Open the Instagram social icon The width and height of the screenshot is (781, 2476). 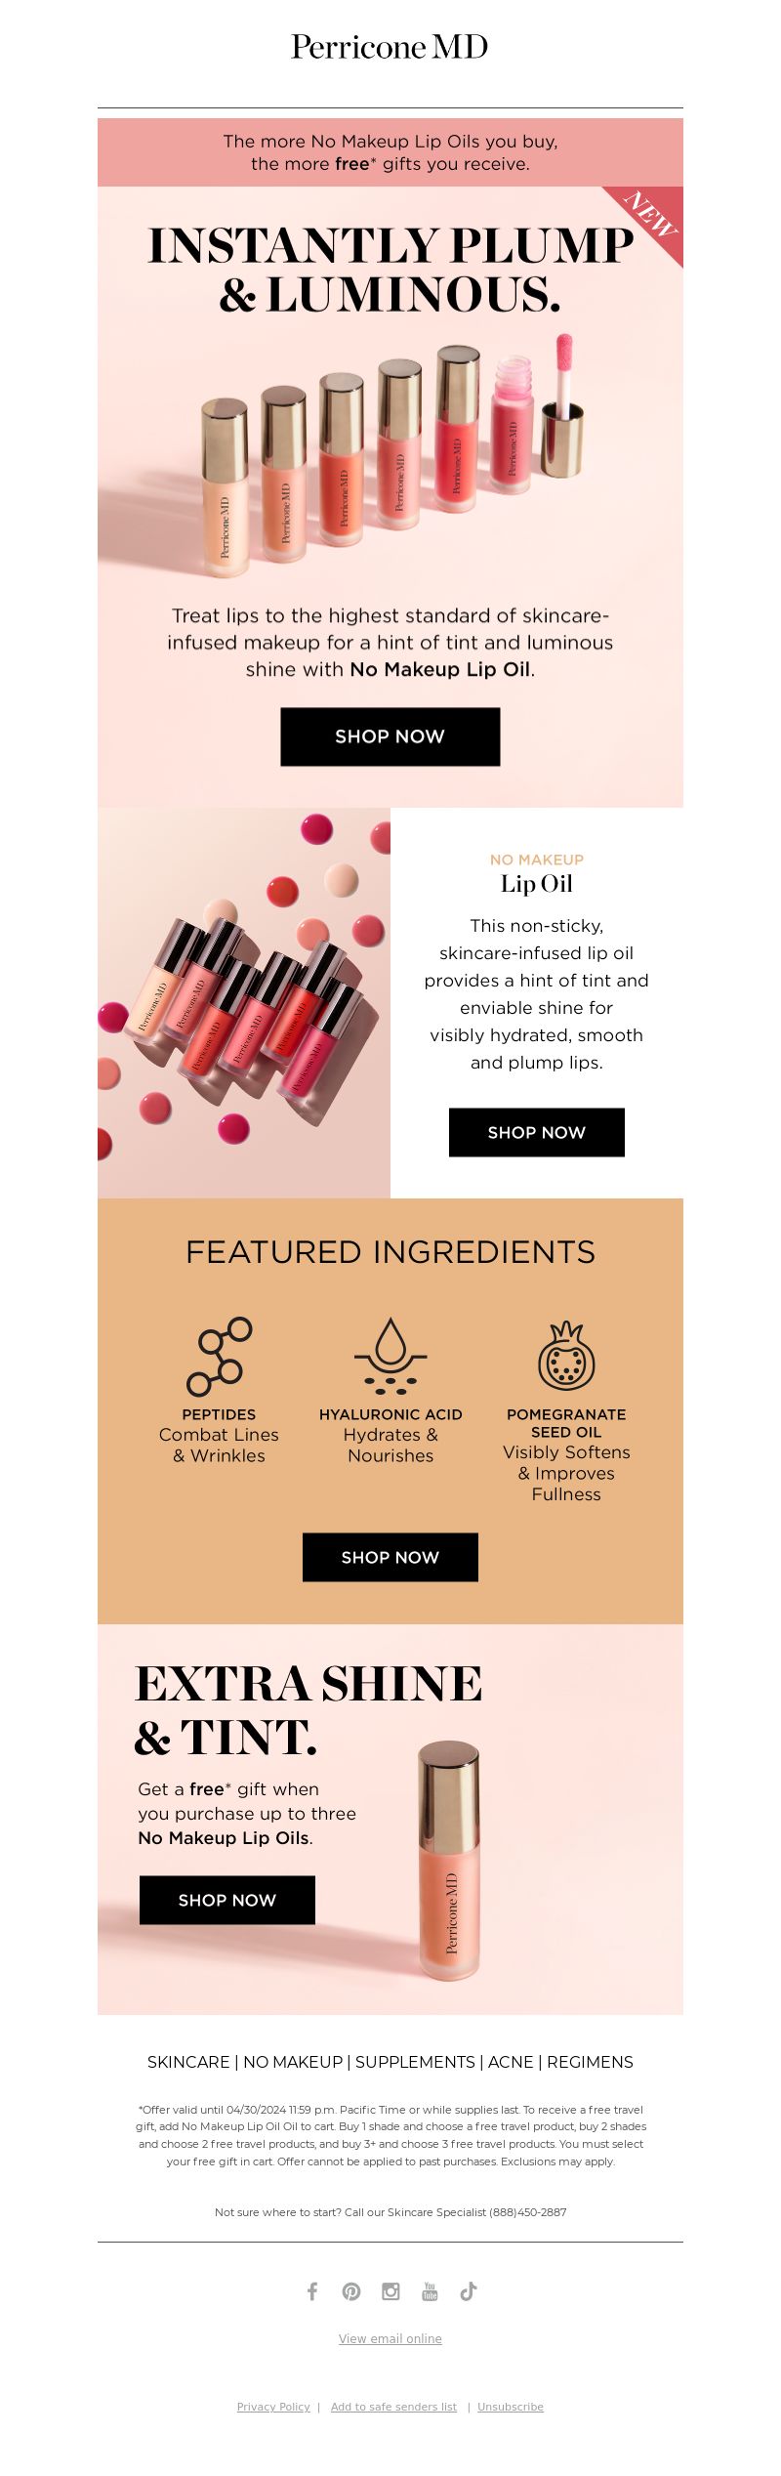tap(390, 2290)
